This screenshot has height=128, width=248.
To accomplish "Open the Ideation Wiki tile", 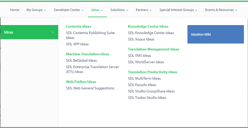I will (216, 34).
